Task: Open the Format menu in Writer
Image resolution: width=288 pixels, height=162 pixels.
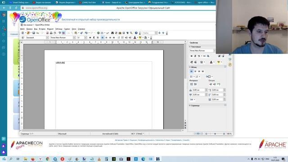Action: point(50,29)
